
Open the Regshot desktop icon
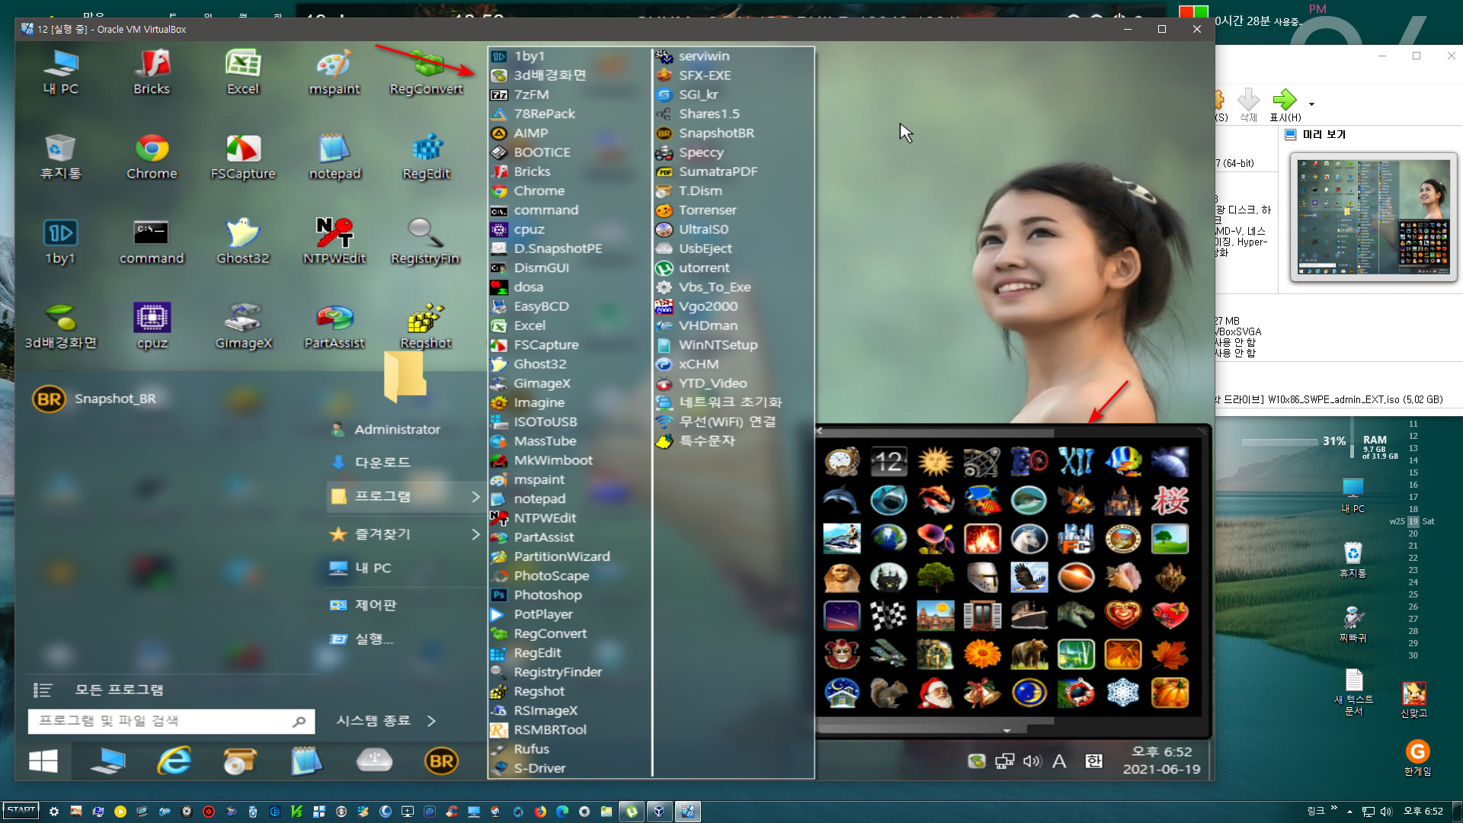(426, 325)
